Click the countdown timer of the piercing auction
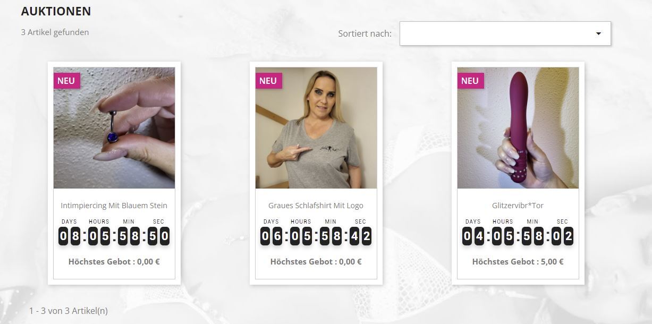Viewport: 652px width, 324px height. [x=114, y=233]
